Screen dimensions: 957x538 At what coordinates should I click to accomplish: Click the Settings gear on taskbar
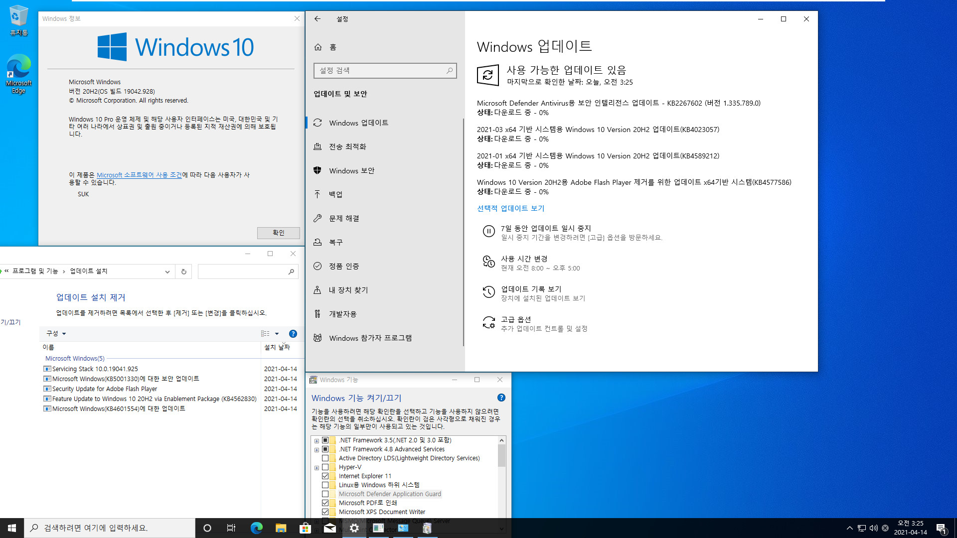coord(354,528)
